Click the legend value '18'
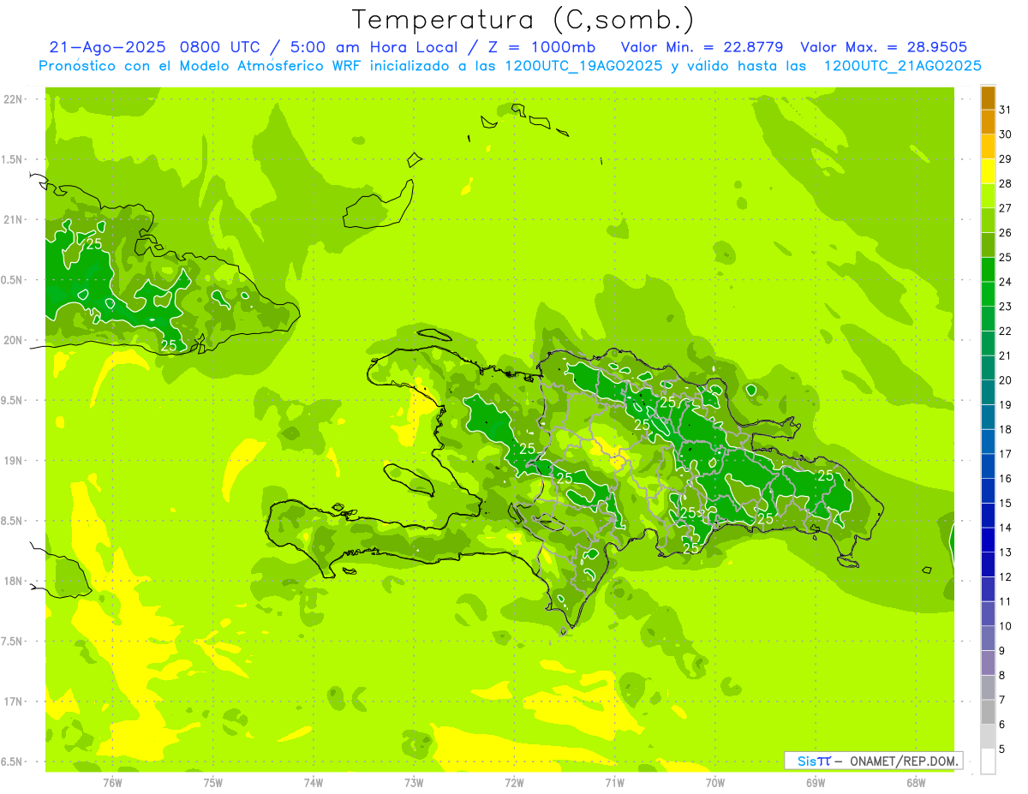The height and width of the screenshot is (794, 1028). (x=1006, y=429)
